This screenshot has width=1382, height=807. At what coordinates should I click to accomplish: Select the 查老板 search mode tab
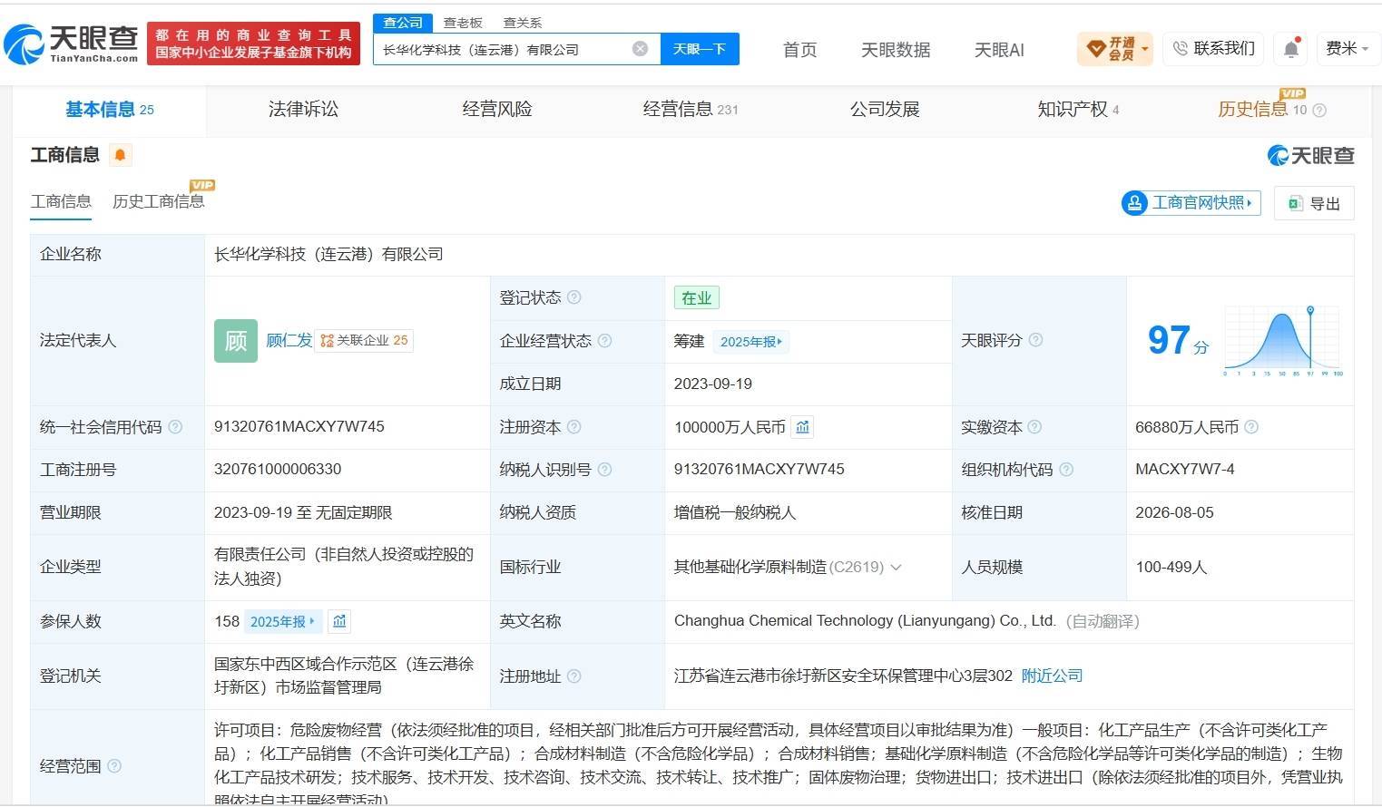point(463,23)
